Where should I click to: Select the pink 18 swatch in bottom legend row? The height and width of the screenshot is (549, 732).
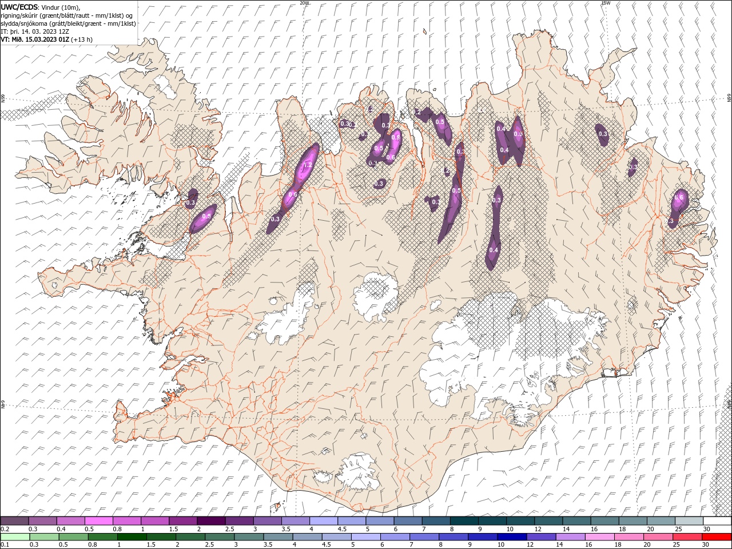click(x=628, y=538)
